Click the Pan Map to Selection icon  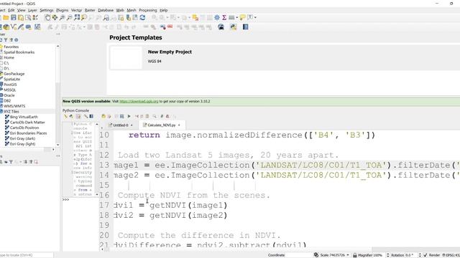point(55,17)
